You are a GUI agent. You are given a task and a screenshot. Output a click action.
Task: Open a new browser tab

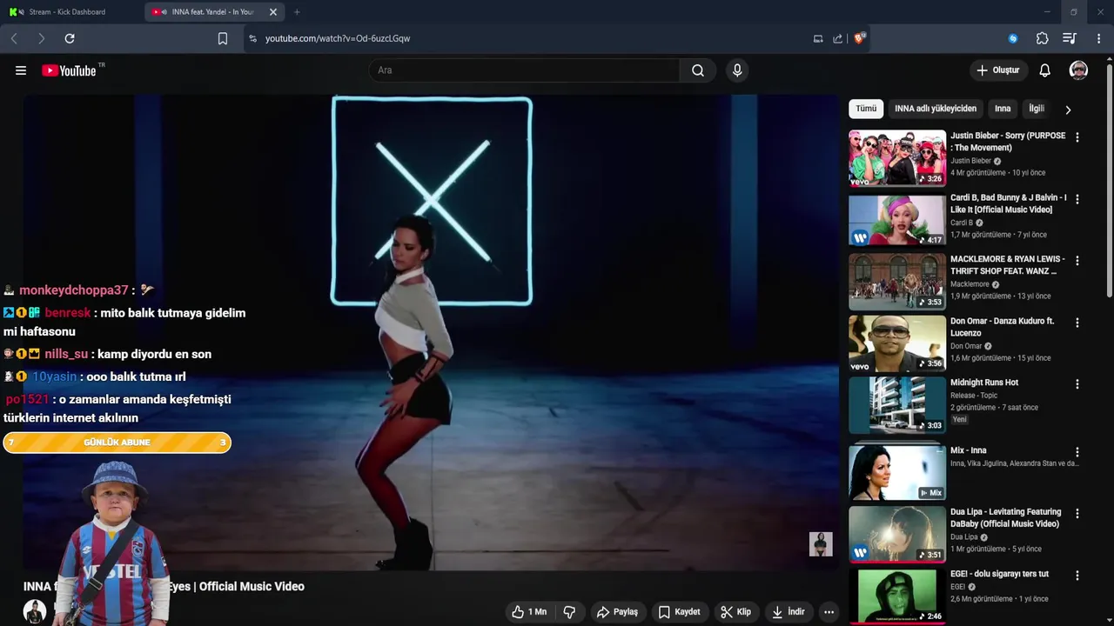tap(297, 12)
